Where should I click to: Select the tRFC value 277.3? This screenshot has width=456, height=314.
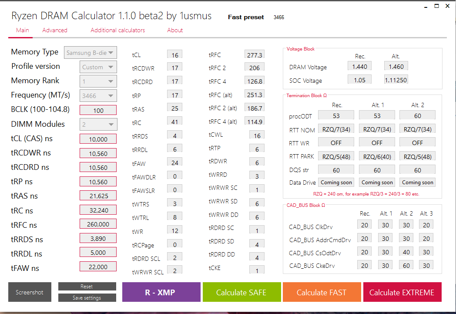point(255,55)
